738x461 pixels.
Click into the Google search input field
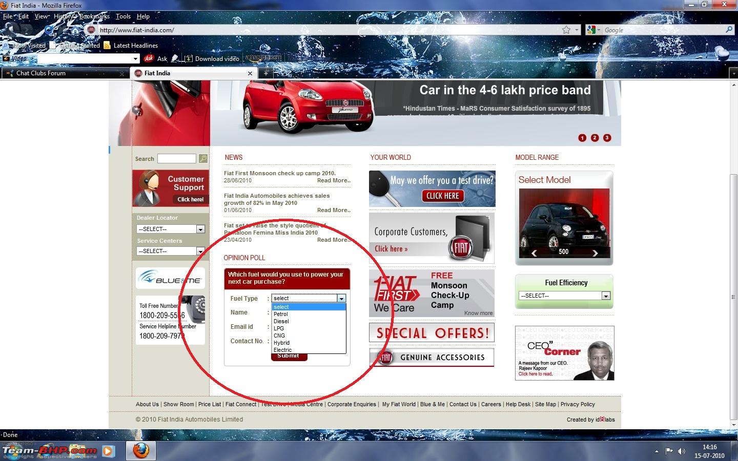tap(663, 30)
